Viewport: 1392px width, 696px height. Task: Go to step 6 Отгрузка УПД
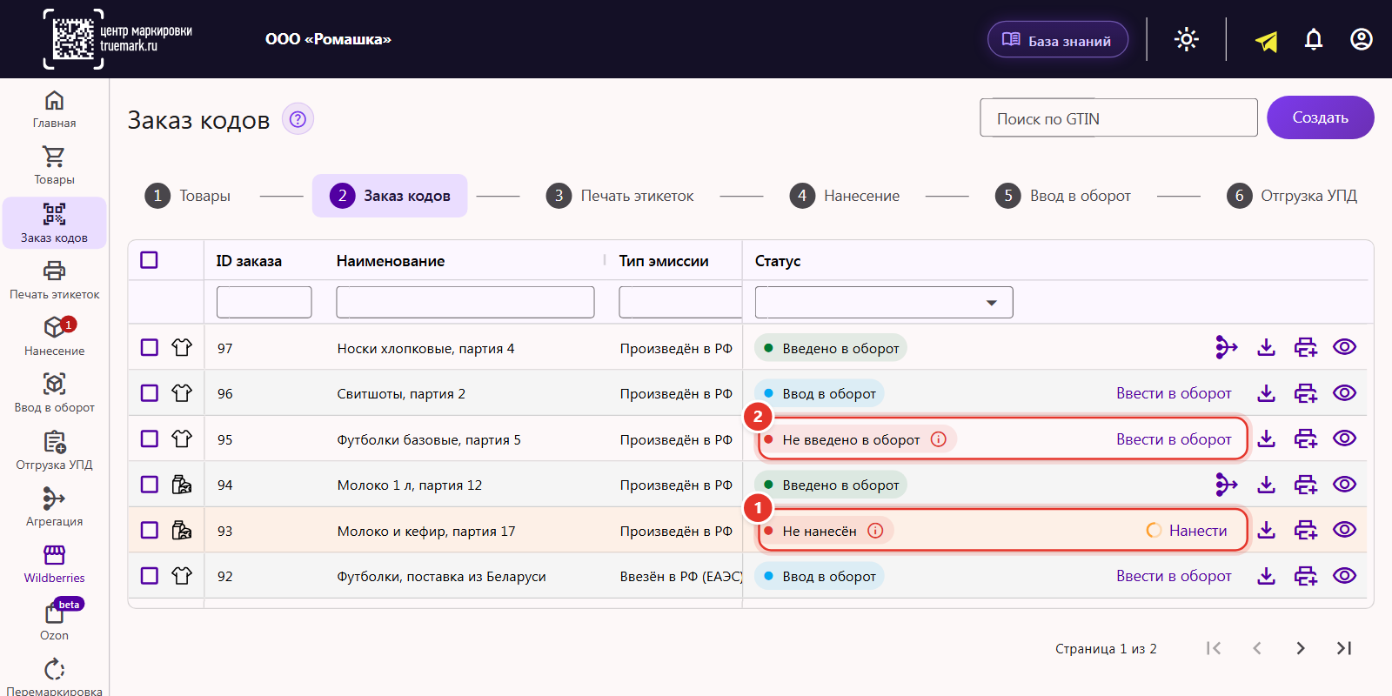(x=1292, y=196)
